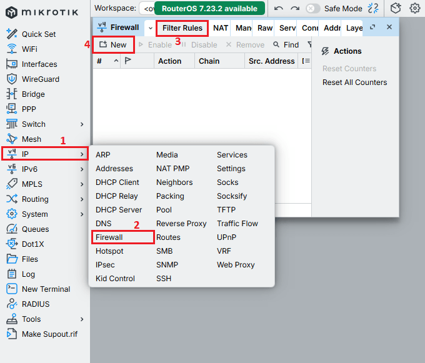The width and height of the screenshot is (425, 363).
Task: Click Make Supout.rif in the sidebar
Action: [x=42, y=334]
